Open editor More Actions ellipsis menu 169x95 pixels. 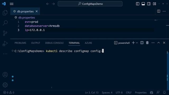[x=164, y=11]
